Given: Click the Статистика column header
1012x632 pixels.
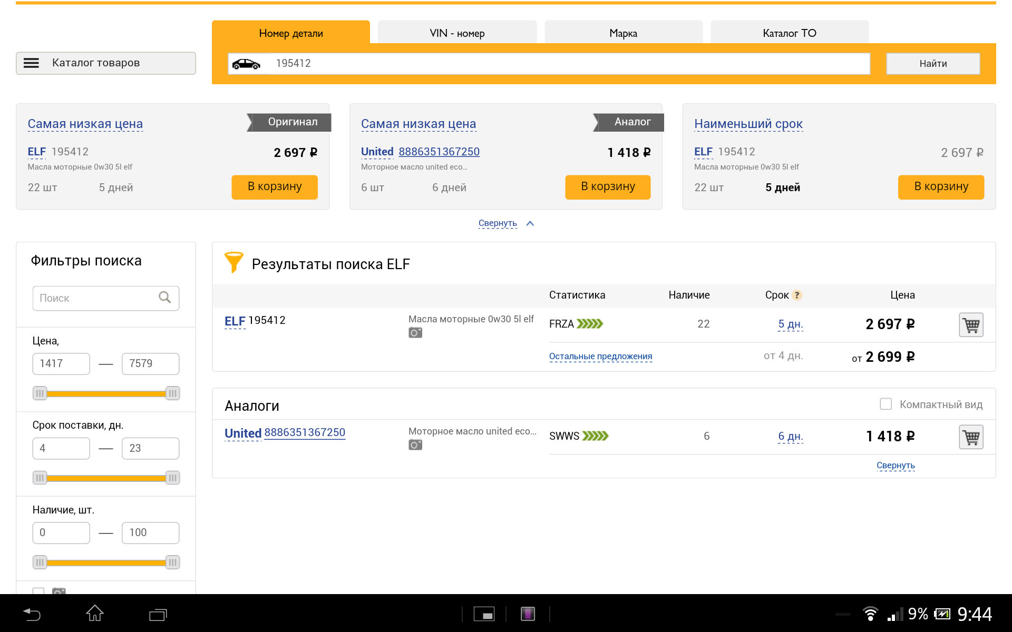Looking at the screenshot, I should pyautogui.click(x=577, y=295).
